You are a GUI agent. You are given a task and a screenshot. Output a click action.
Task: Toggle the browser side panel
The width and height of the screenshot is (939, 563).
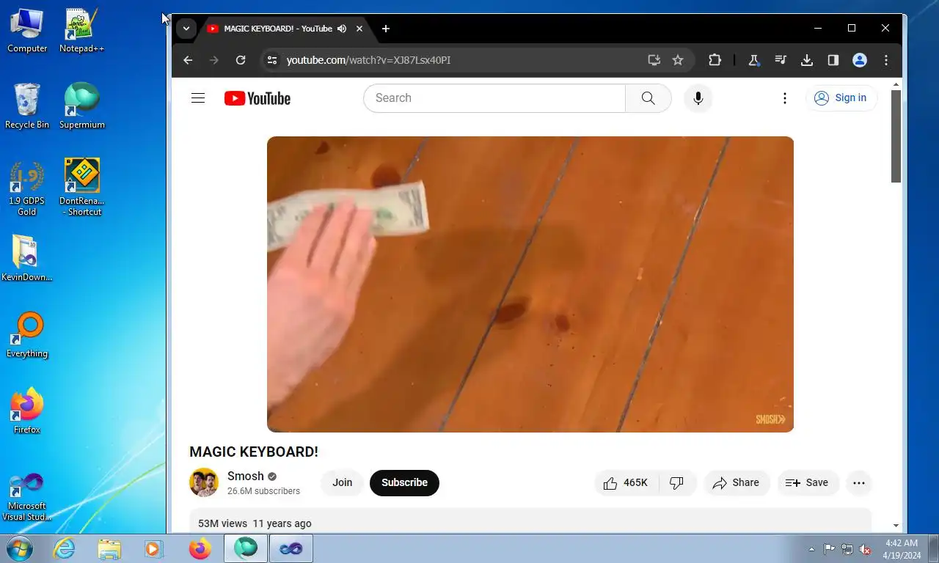pos(833,60)
